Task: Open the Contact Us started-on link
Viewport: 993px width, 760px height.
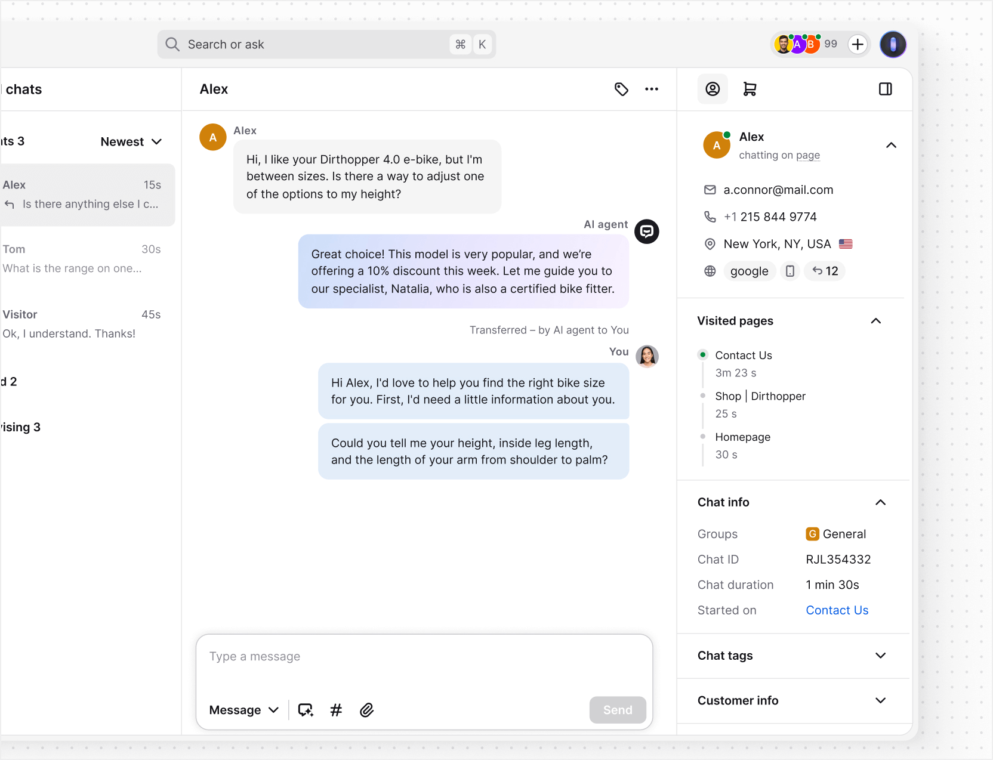Action: tap(837, 610)
